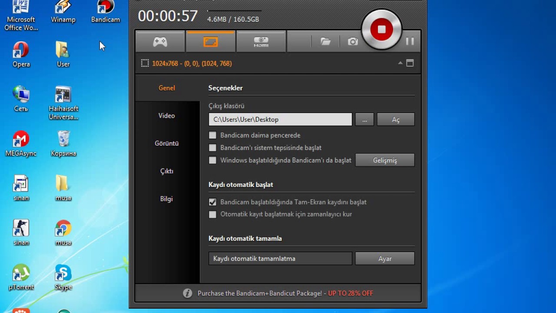Open the sinan Counter-Strike shortcut

point(21,233)
